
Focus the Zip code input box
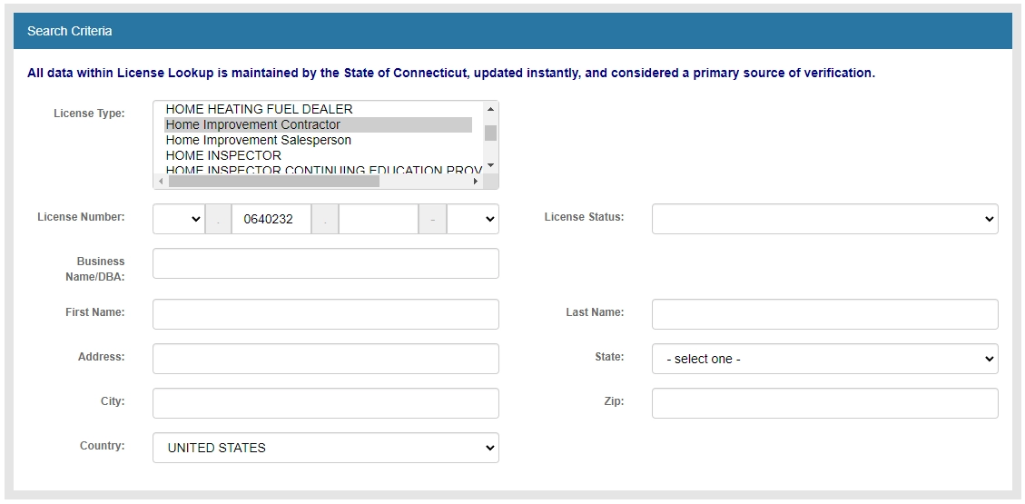tap(824, 403)
